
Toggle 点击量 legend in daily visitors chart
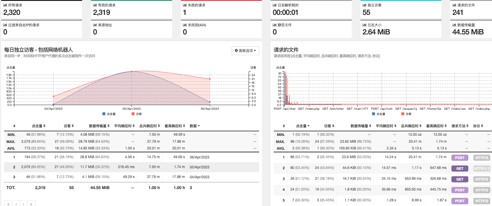(109, 114)
